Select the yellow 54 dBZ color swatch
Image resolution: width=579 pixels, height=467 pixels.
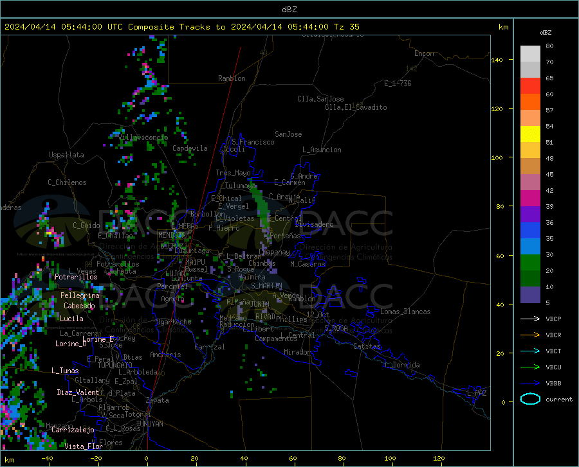pos(530,134)
